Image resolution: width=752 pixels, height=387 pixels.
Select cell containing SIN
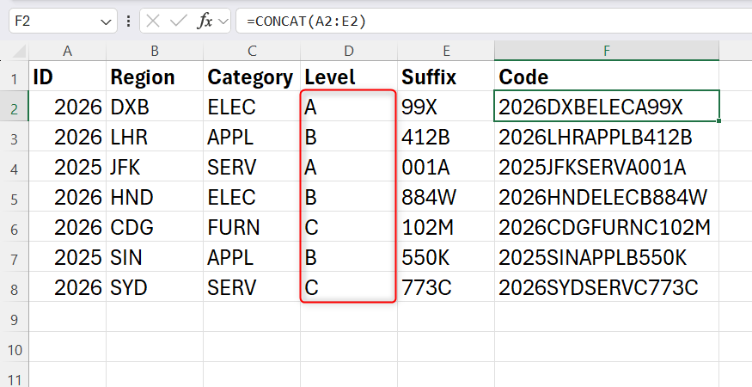(155, 256)
